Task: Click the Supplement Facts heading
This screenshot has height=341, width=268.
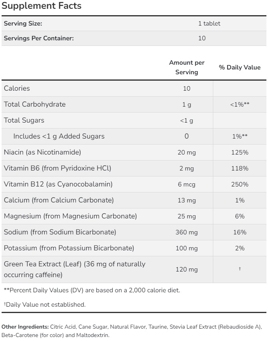Action: [x=42, y=6]
